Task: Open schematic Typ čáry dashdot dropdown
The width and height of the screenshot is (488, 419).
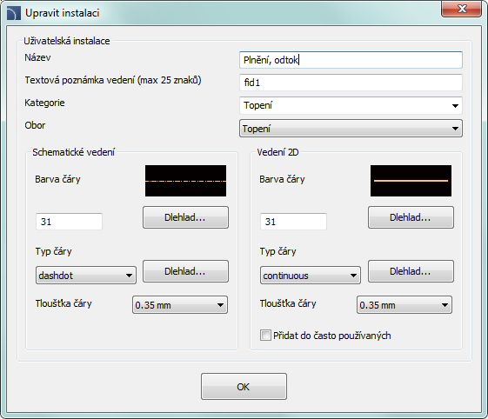Action: click(x=86, y=276)
